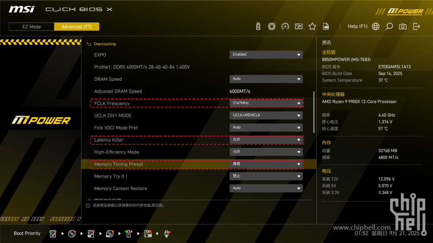Viewport: 433px width, 243px height.
Task: Select Advanced (F7) mode
Action: point(76,26)
